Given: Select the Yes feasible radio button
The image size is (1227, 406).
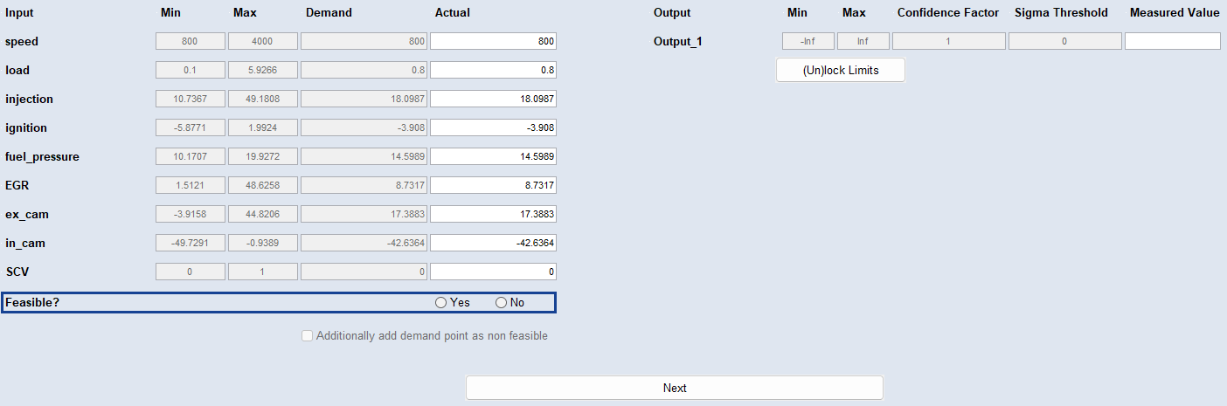Looking at the screenshot, I should pos(441,303).
